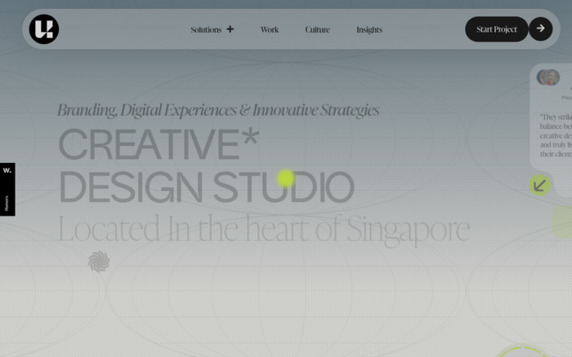572x357 pixels.
Task: Click the CREATIVE* heading text
Action: pyautogui.click(x=159, y=144)
